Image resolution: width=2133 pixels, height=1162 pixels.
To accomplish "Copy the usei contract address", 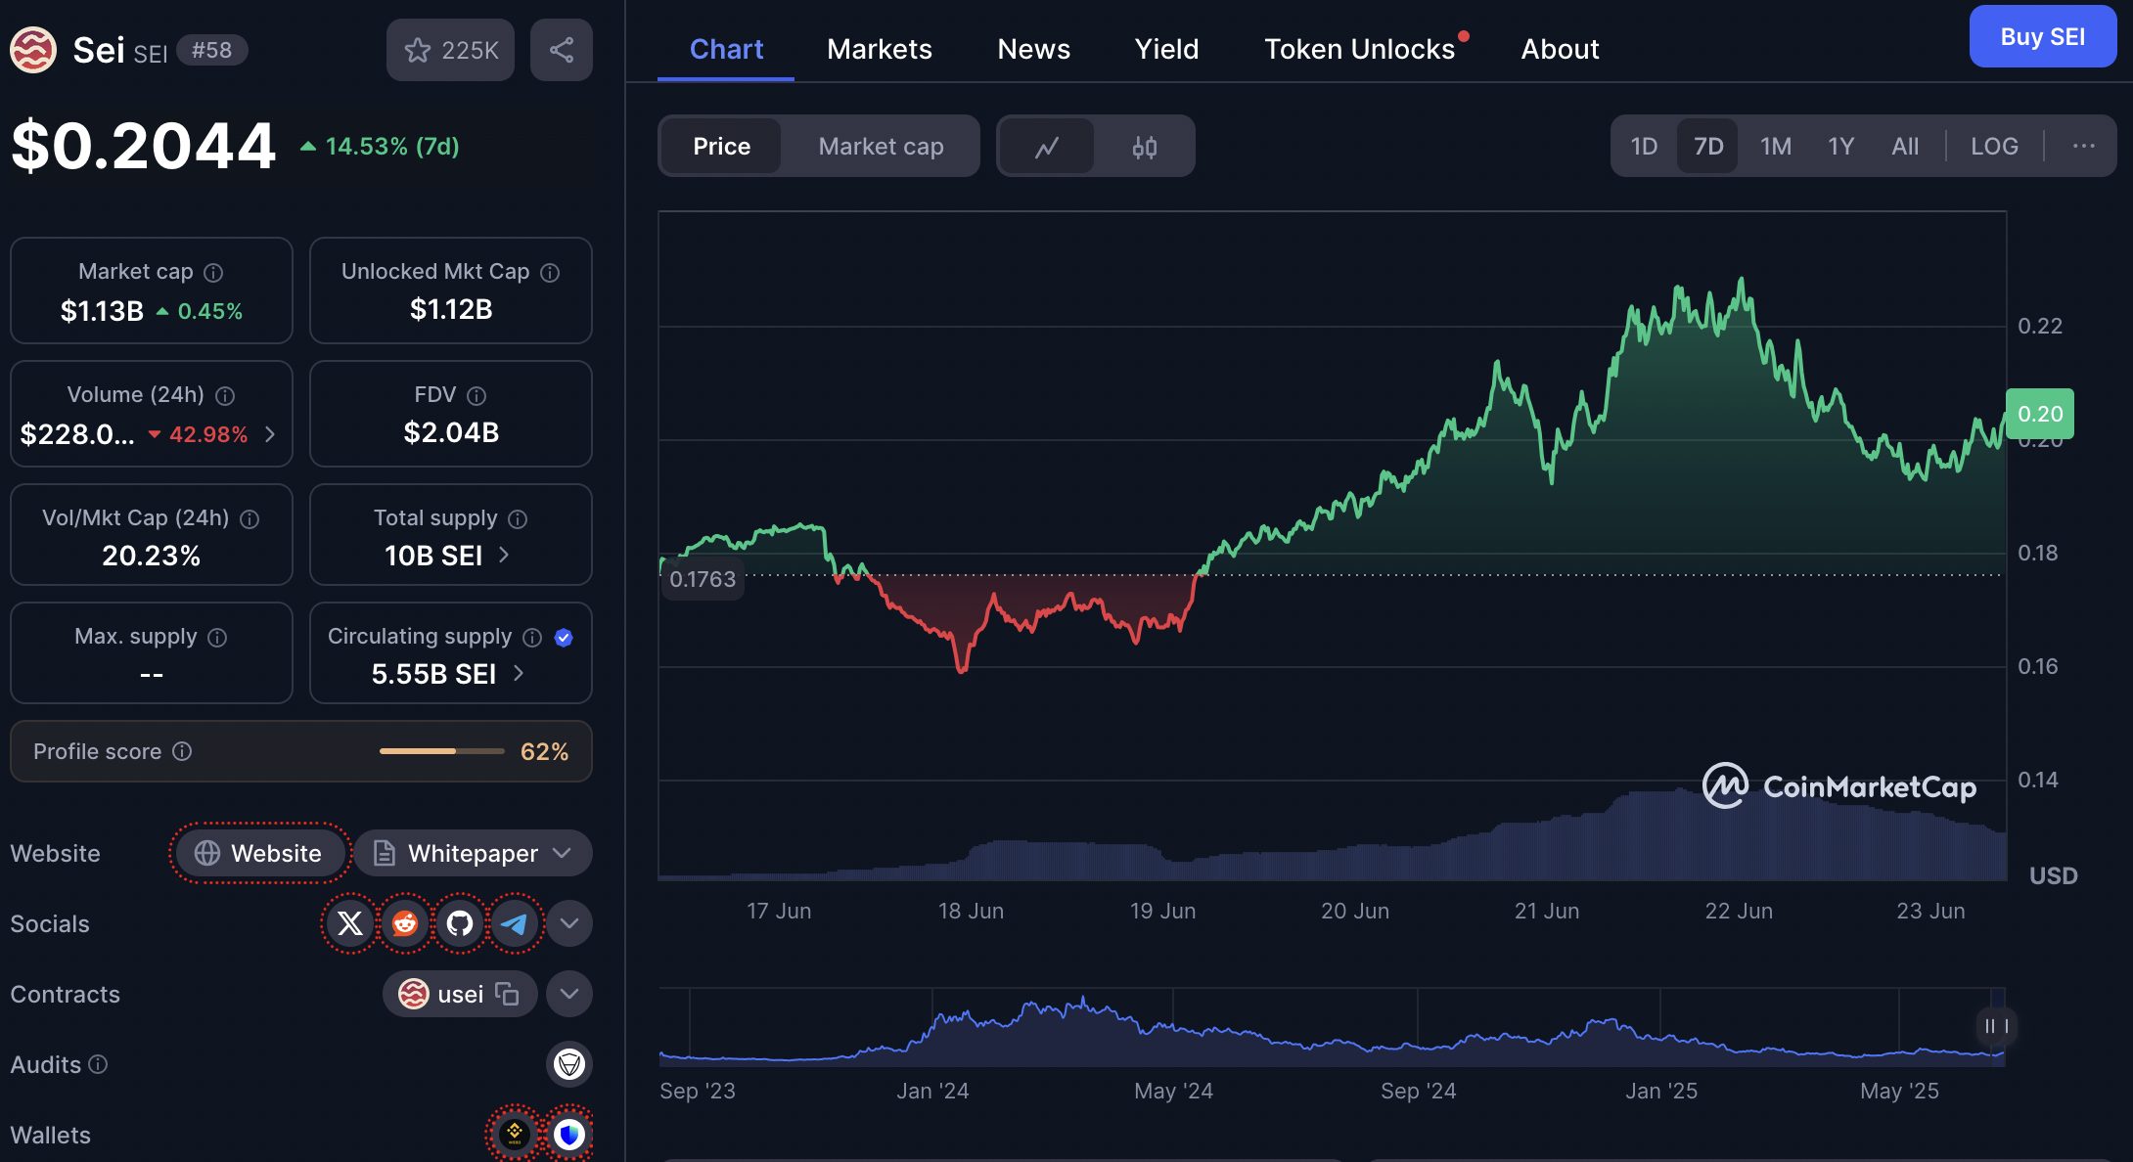I will coord(507,994).
